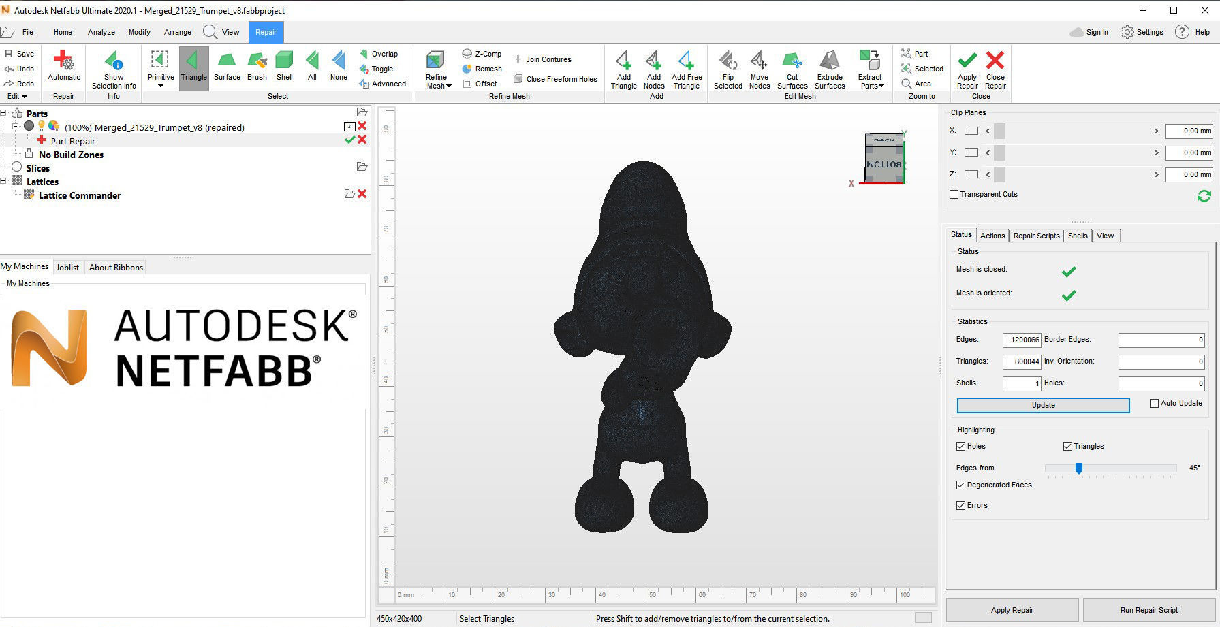Enable Transparent Cuts checkbox
The image size is (1220, 627).
954,194
